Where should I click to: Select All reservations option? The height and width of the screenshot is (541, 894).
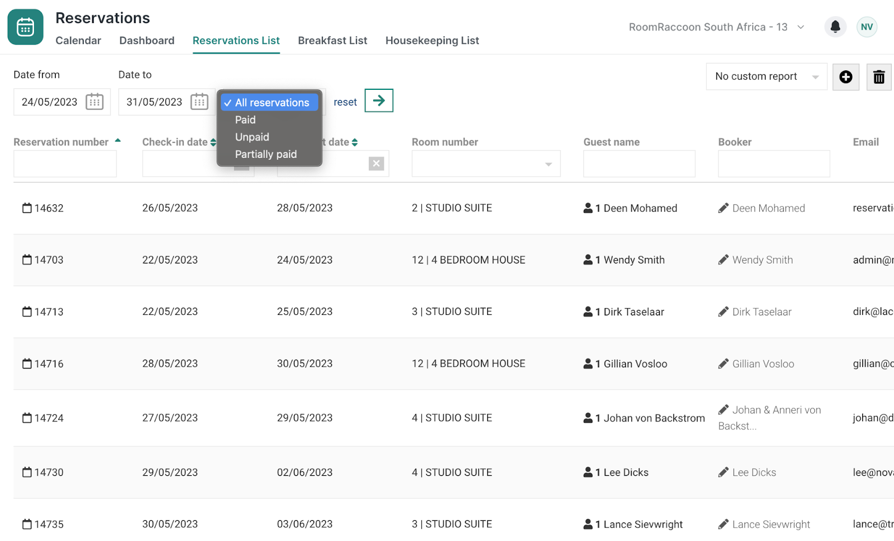(x=270, y=103)
